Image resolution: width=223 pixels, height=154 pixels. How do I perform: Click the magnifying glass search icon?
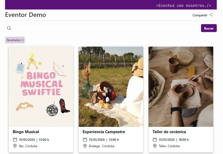(x=9, y=28)
